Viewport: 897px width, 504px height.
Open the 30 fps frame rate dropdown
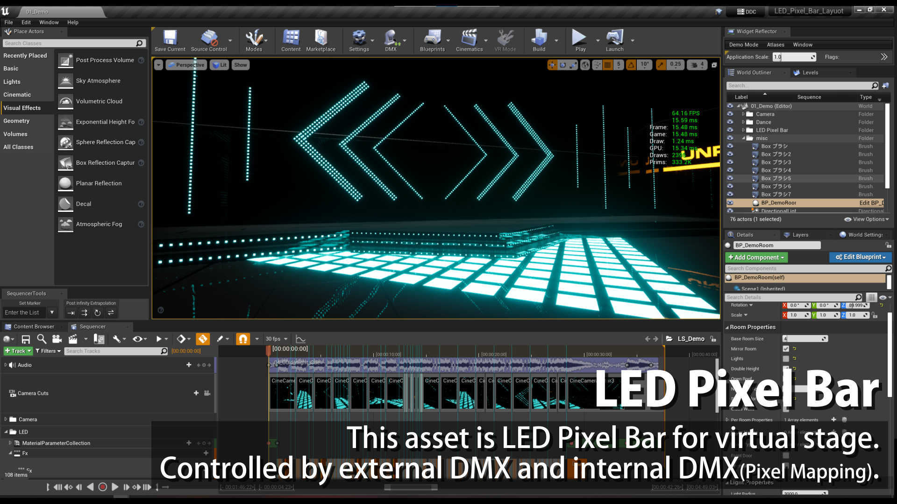point(276,339)
